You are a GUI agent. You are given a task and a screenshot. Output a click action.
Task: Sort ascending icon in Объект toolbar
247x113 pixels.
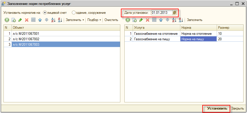(53, 20)
